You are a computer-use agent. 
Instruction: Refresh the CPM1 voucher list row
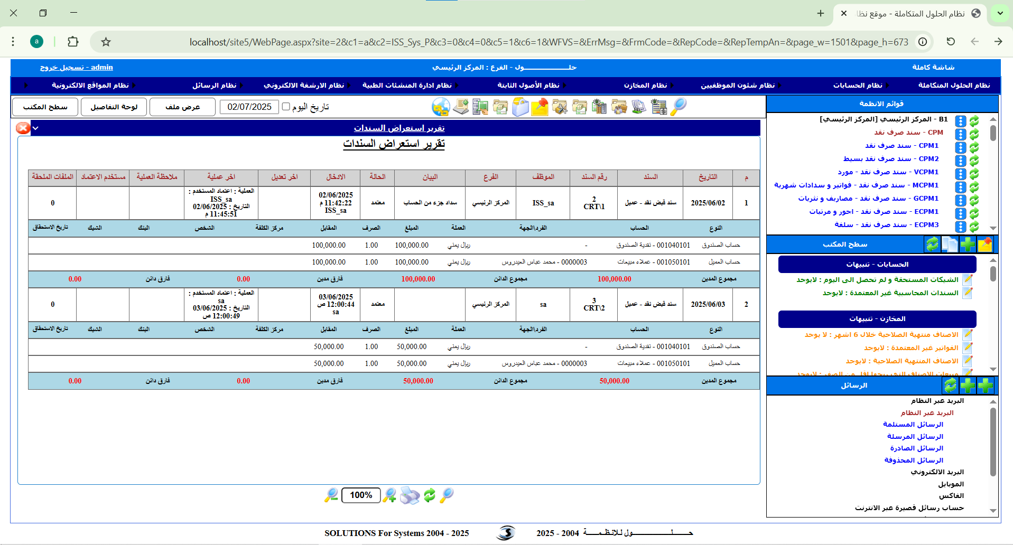(x=974, y=147)
